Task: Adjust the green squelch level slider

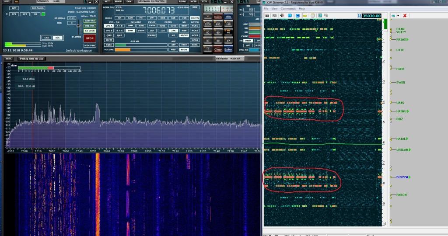Action: [x=141, y=45]
